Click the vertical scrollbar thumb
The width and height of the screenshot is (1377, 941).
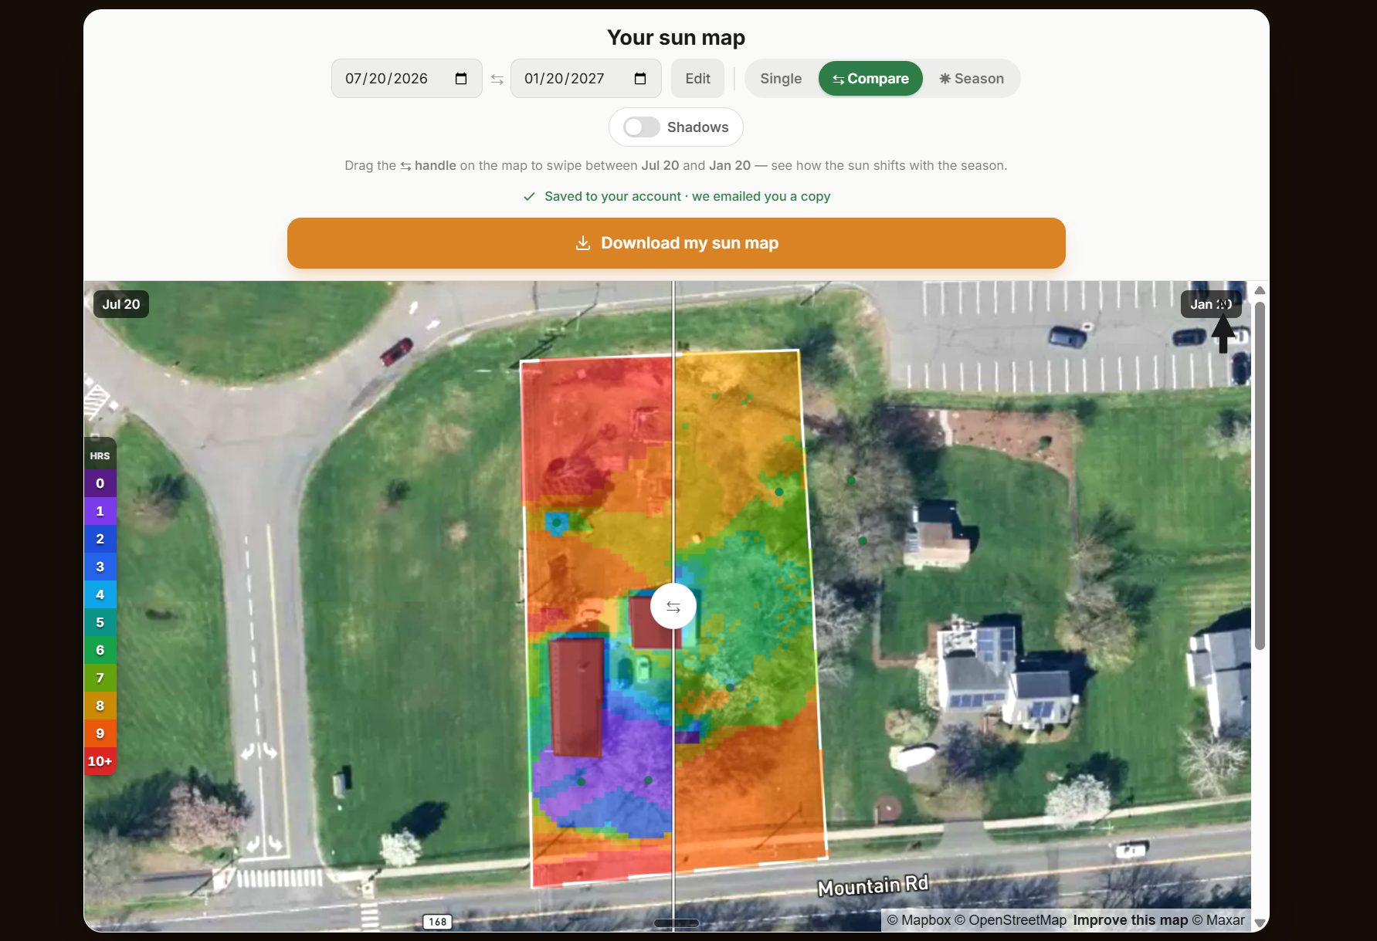click(x=1260, y=475)
